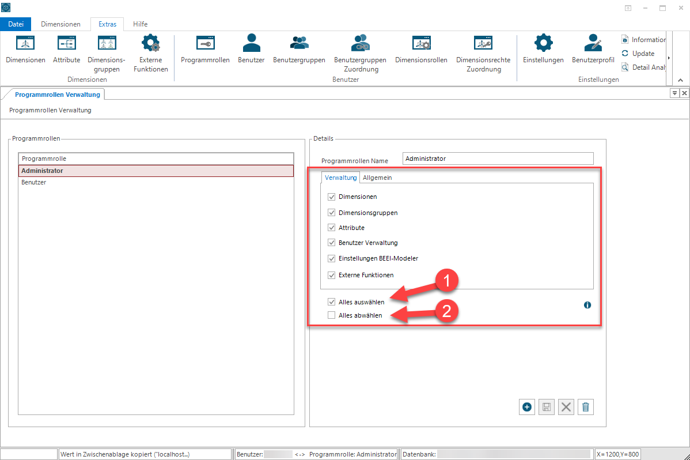Open Detail Analyse ribbon item
Screen dimensions: 690x460
click(643, 67)
